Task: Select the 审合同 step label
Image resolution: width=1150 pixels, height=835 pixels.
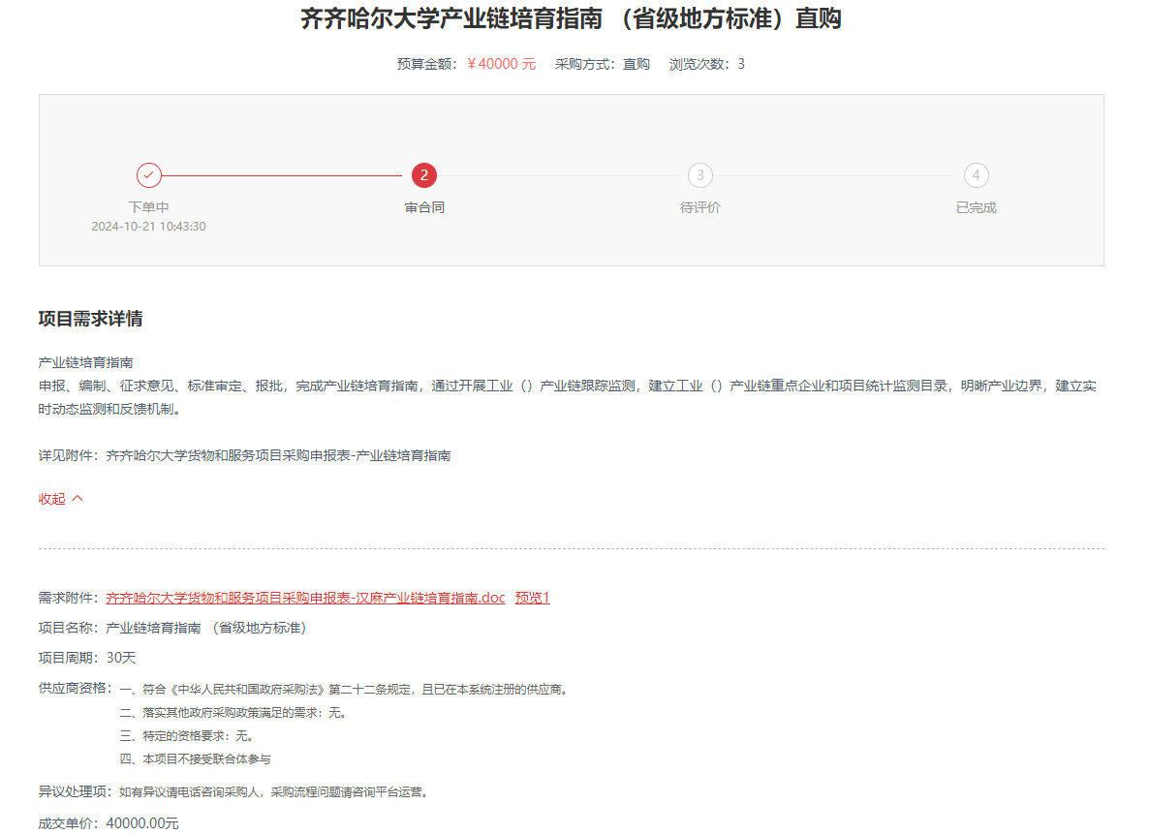Action: point(423,207)
